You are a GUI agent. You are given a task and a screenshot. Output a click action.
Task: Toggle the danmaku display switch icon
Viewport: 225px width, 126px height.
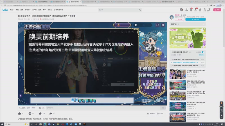(40, 108)
